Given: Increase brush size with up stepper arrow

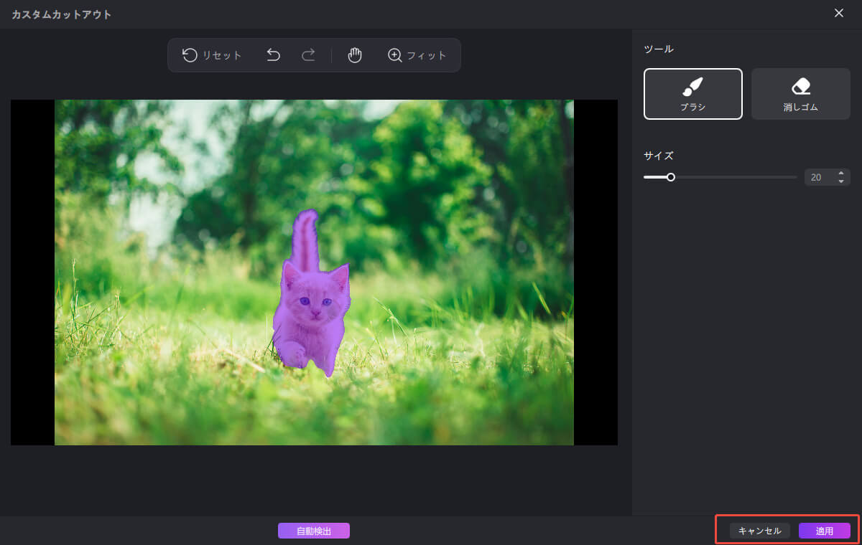Looking at the screenshot, I should (x=841, y=174).
